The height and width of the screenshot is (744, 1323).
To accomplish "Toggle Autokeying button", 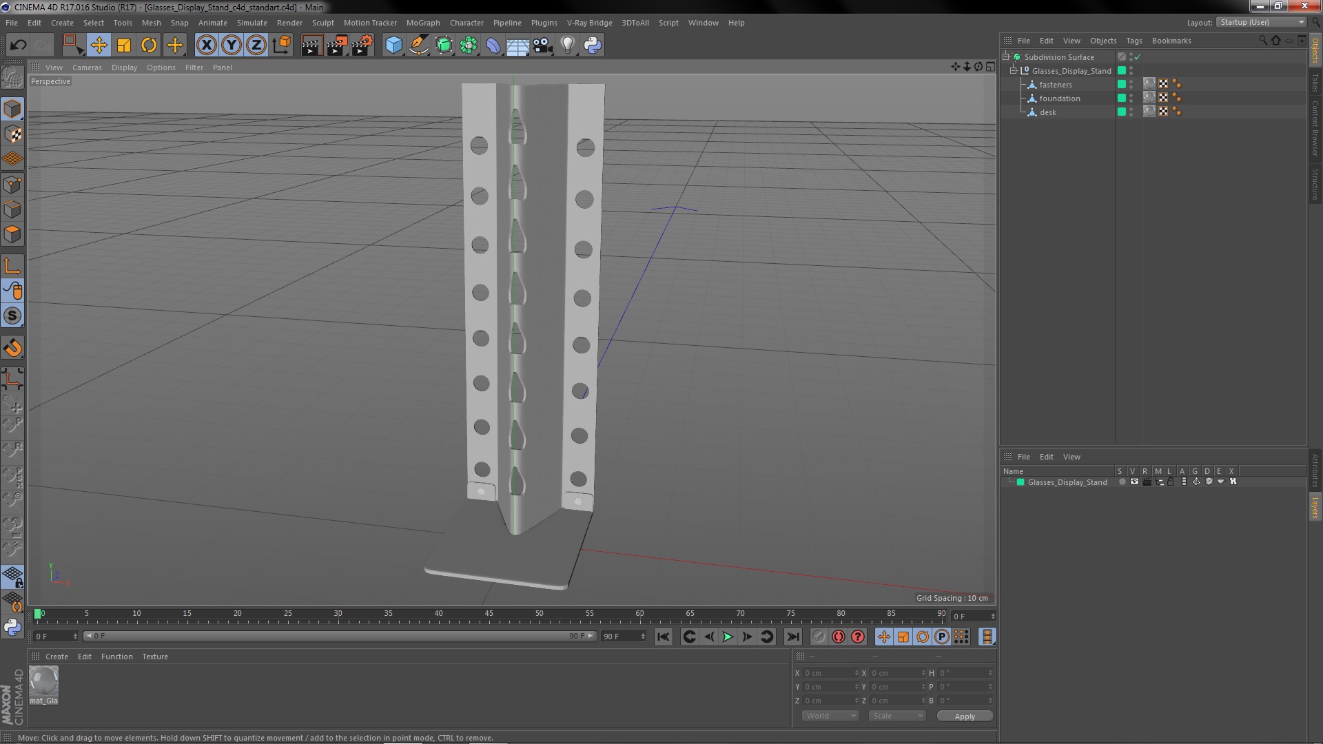I will coord(838,637).
